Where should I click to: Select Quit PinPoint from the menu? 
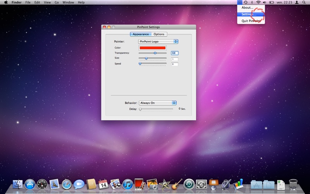click(x=251, y=21)
